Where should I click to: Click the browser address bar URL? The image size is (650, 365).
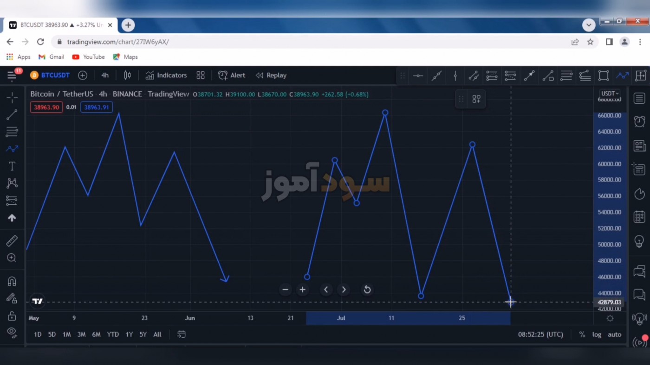click(x=118, y=42)
